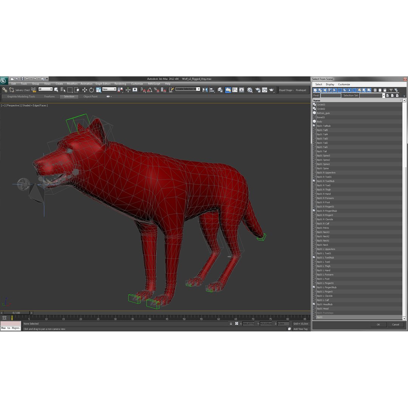Click the Add Time Tag button
Image resolution: width=408 pixels, height=408 pixels.
[300, 329]
